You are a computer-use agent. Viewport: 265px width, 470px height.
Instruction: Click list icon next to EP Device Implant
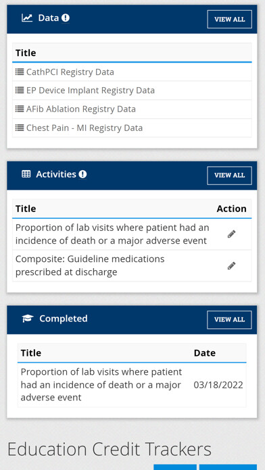(20, 90)
